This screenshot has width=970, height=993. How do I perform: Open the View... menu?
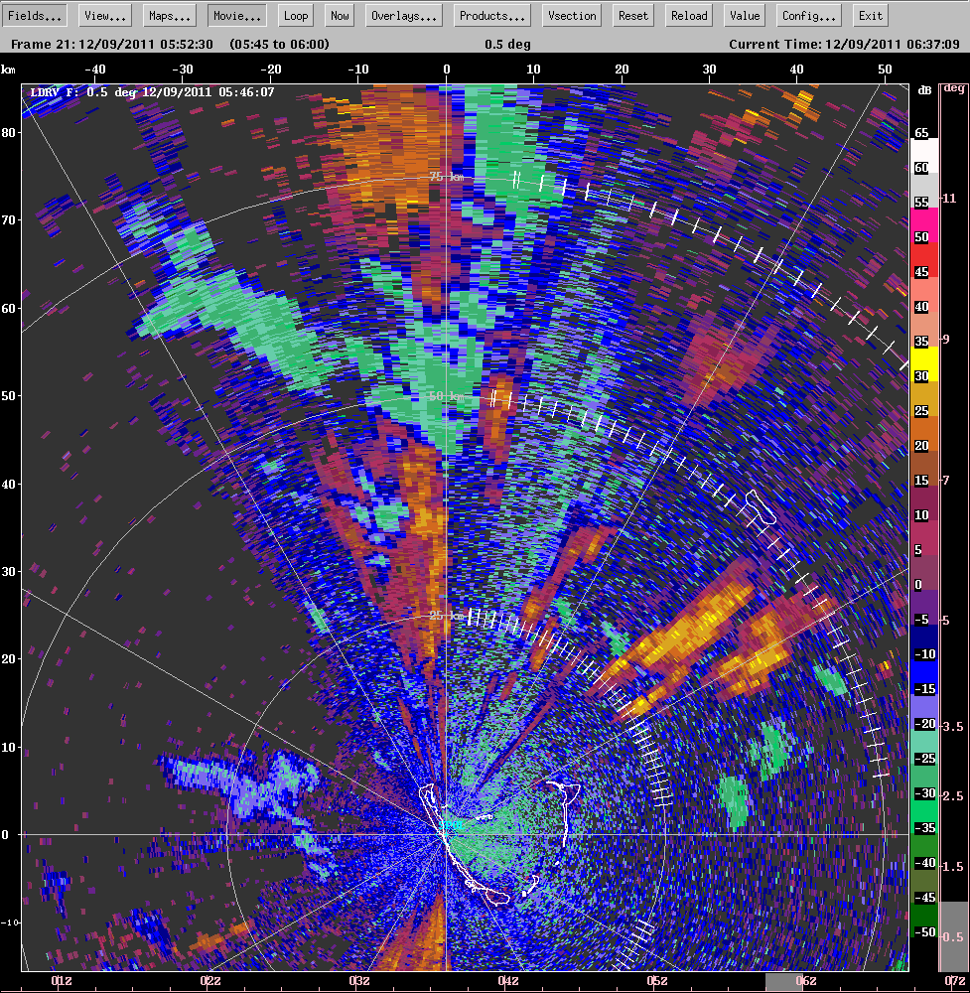[x=105, y=16]
